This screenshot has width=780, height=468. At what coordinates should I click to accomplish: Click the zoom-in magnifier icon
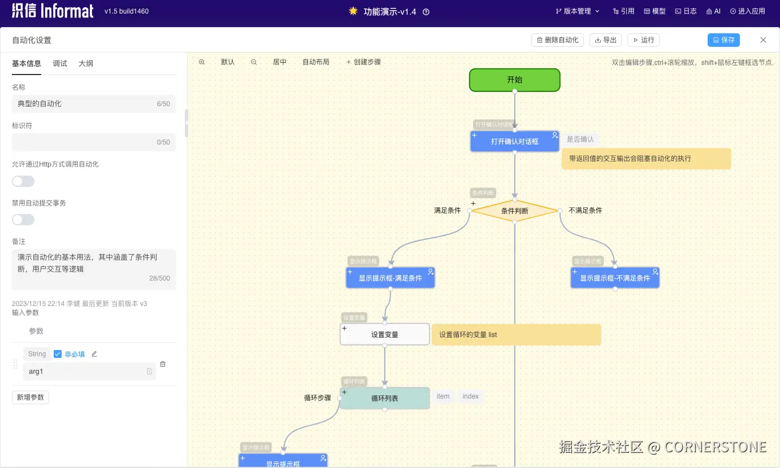point(202,62)
